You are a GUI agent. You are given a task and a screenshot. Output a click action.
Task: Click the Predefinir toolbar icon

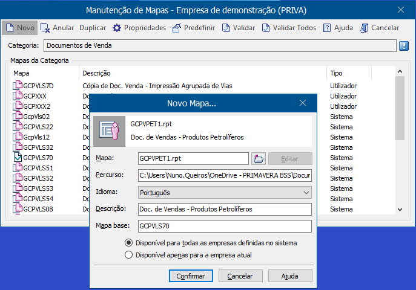coord(176,28)
